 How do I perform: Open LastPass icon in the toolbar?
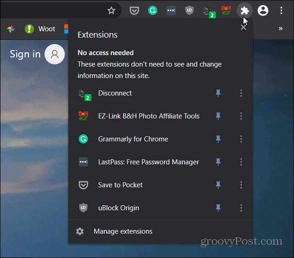click(171, 10)
